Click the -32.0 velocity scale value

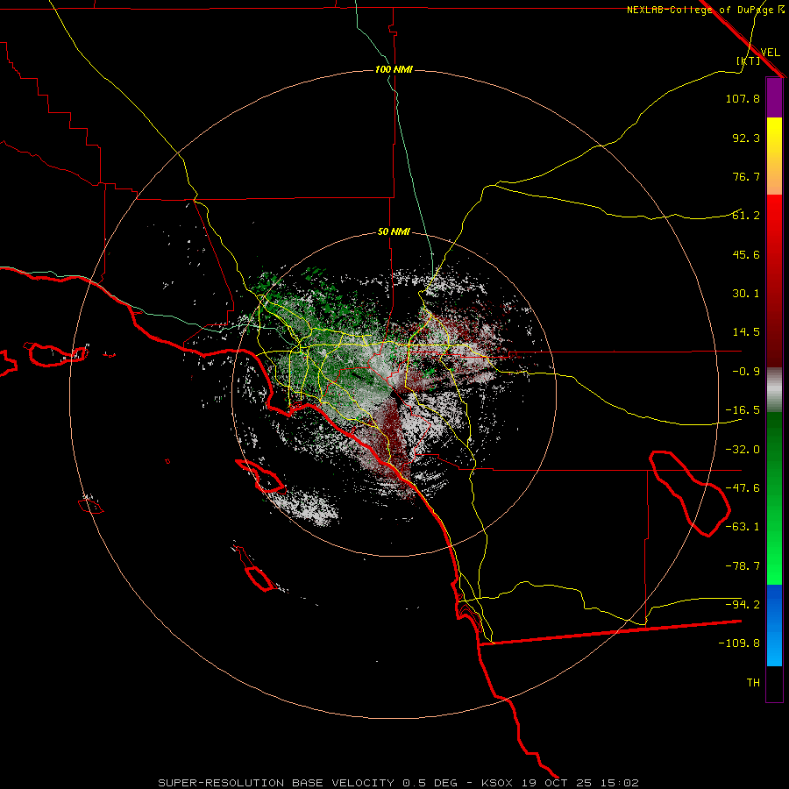point(743,450)
